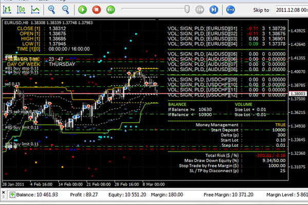The image size is (308, 205).
Task: Select the sell 0.13 order label
Action: (12, 84)
